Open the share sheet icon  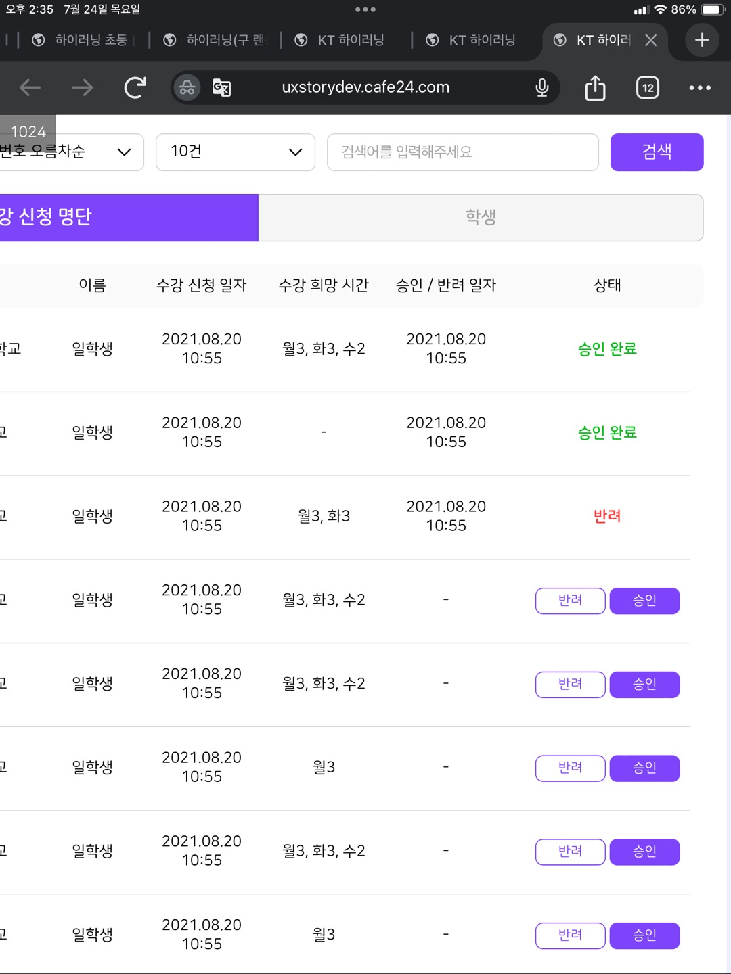595,87
